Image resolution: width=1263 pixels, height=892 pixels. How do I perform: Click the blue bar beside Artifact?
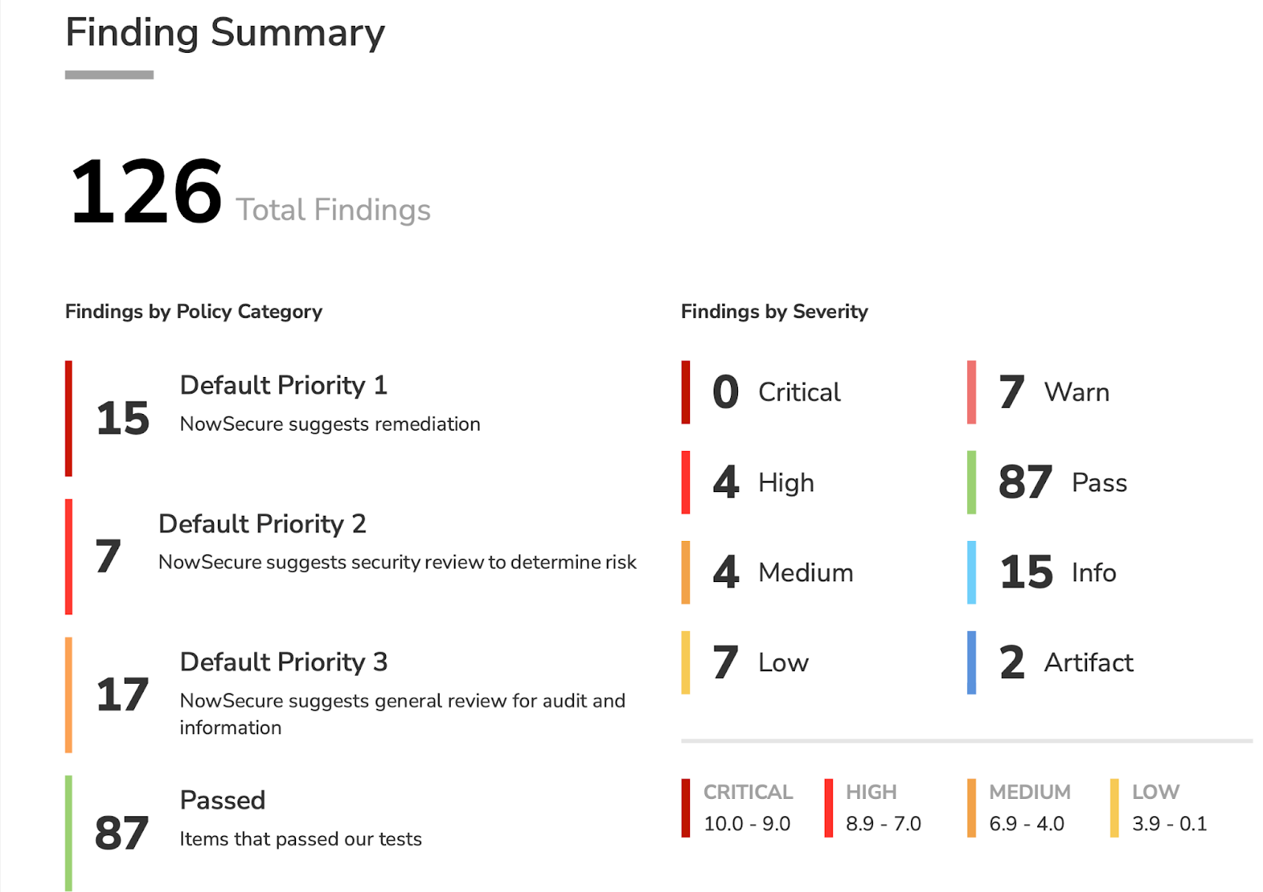click(972, 662)
